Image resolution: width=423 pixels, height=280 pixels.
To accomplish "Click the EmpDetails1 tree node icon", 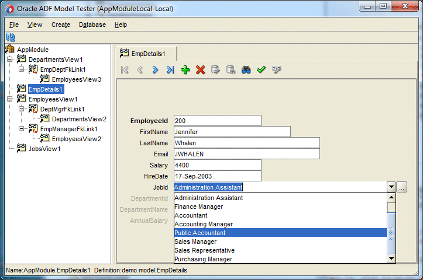I will coord(21,89).
